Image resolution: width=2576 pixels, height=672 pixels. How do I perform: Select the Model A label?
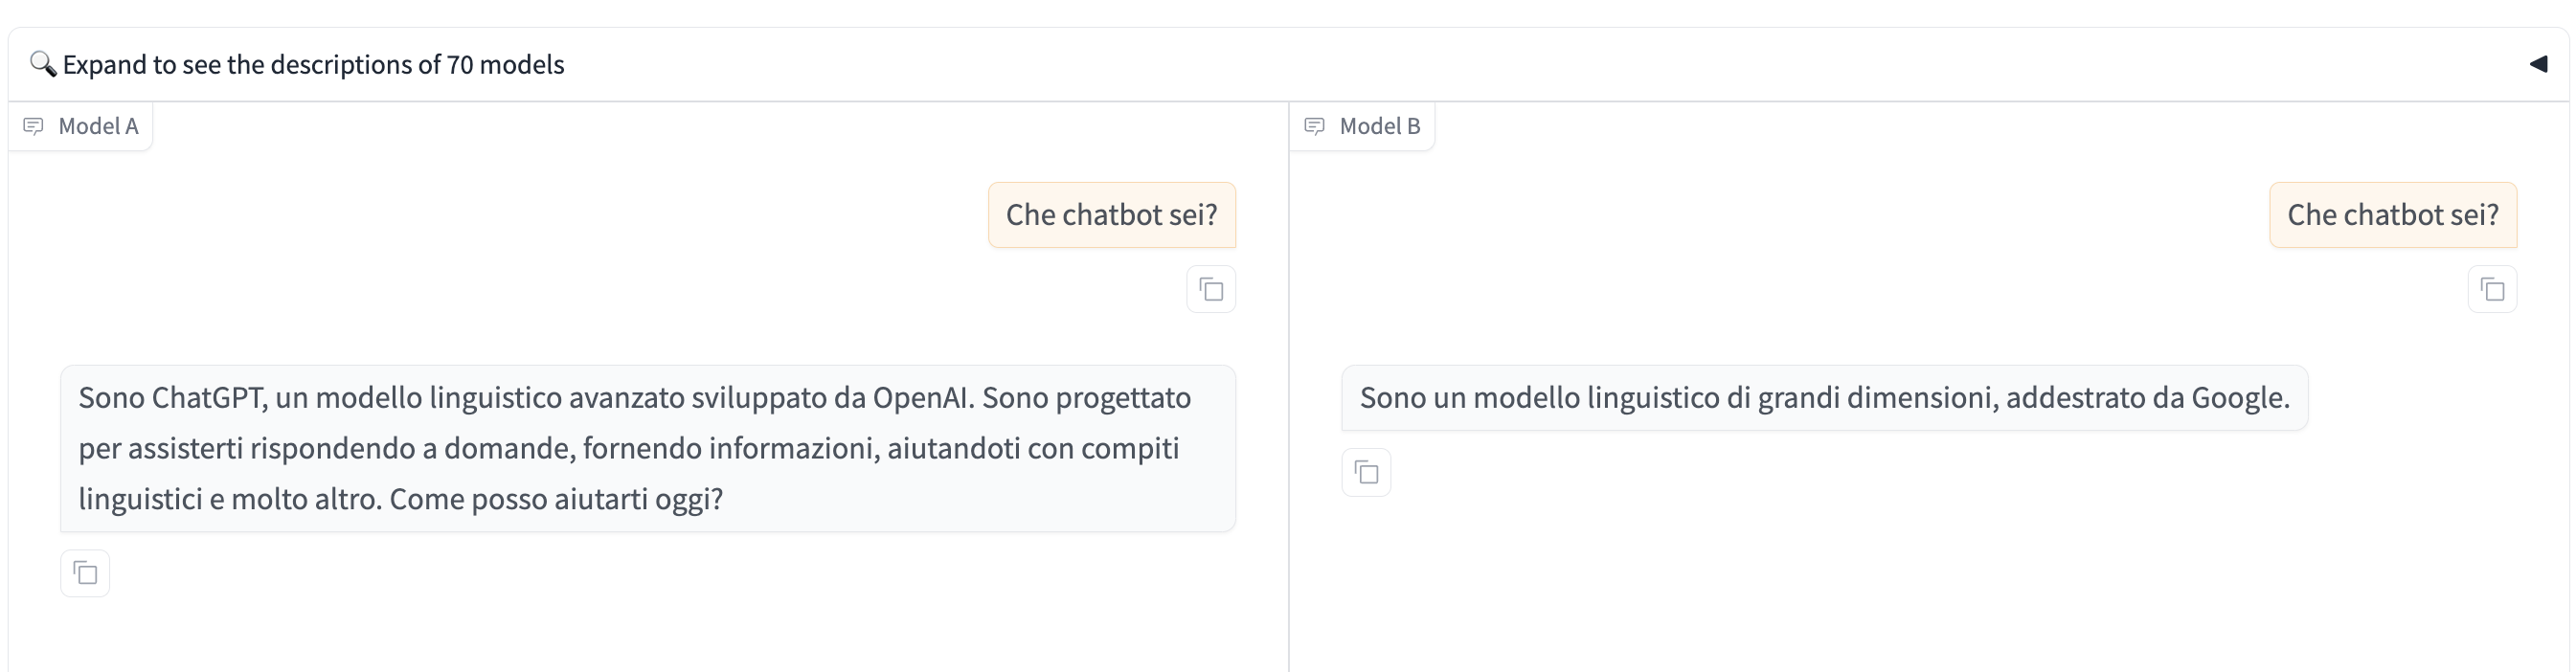pos(98,126)
